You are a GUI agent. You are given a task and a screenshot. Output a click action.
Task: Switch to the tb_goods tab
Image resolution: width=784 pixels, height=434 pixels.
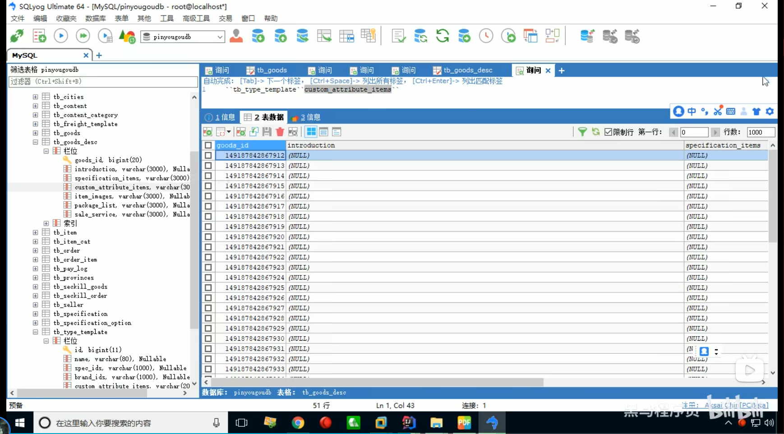pyautogui.click(x=267, y=70)
